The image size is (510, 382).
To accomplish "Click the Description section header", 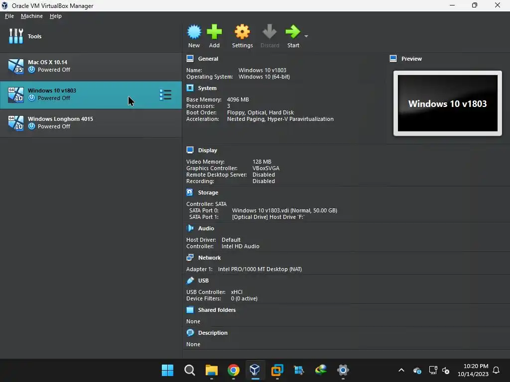I will pos(213,333).
